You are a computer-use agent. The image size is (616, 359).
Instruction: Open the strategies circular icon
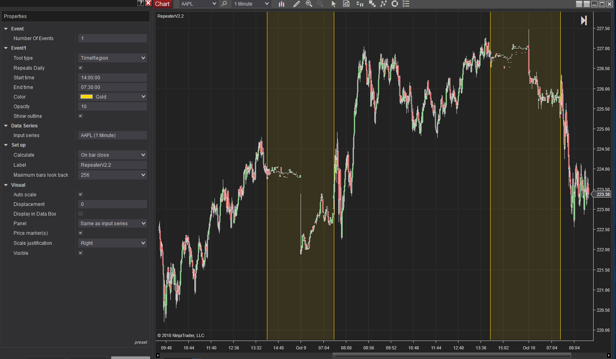(395, 4)
